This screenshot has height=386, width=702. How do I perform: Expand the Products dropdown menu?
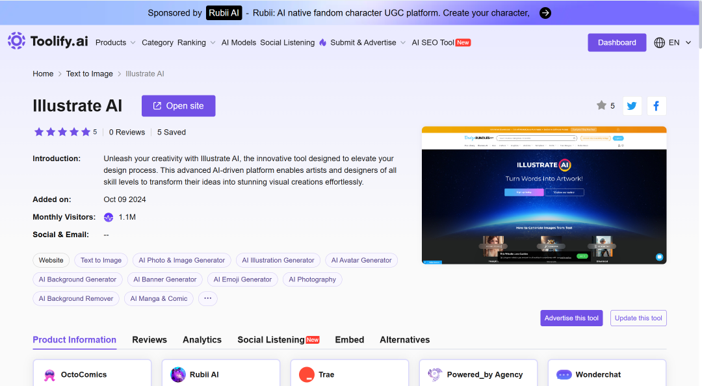[115, 42]
